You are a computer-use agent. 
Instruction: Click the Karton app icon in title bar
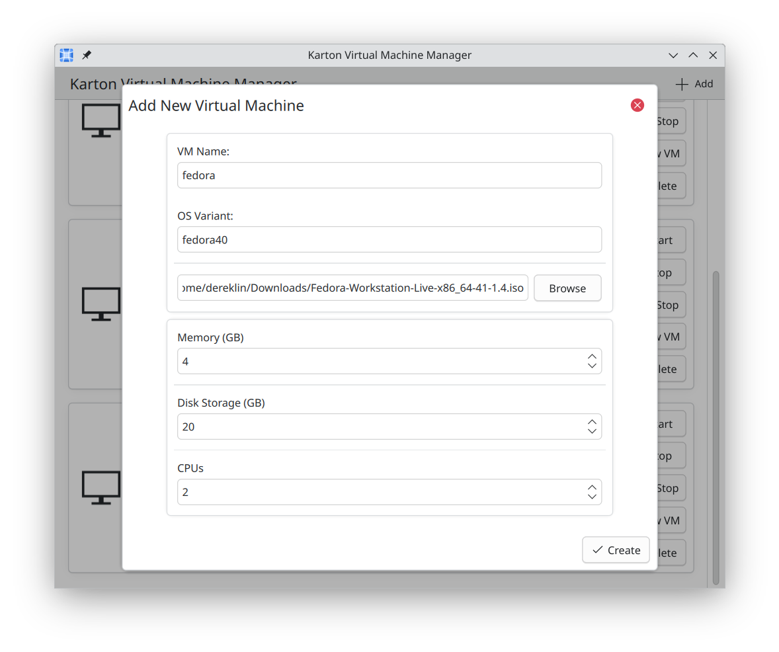coord(66,55)
